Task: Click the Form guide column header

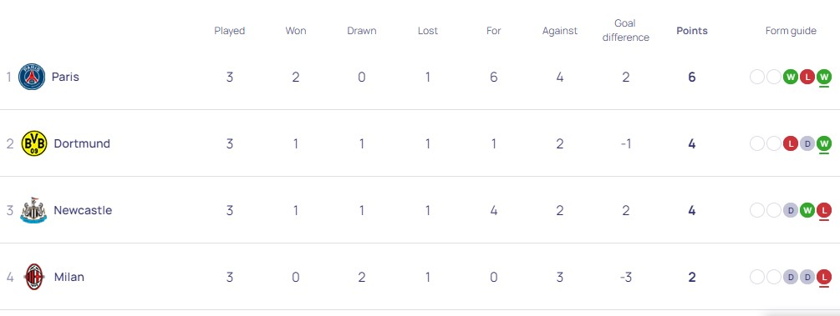Action: click(x=791, y=31)
